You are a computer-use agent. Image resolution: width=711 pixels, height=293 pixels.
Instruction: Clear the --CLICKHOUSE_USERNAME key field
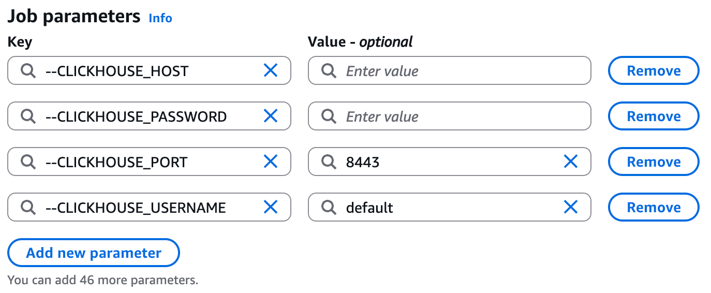tap(271, 208)
